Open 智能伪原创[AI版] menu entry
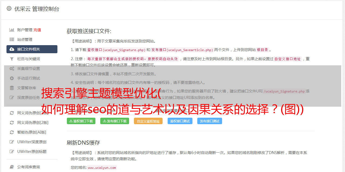This screenshot has height=172, width=345. coord(32,132)
